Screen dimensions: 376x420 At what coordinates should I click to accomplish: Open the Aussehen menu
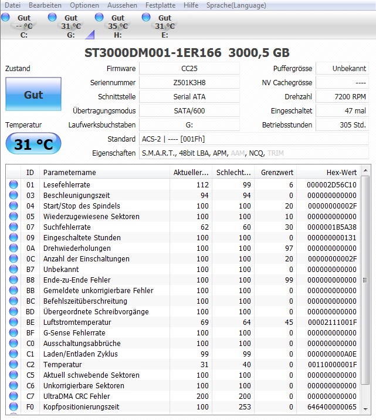(x=122, y=5)
